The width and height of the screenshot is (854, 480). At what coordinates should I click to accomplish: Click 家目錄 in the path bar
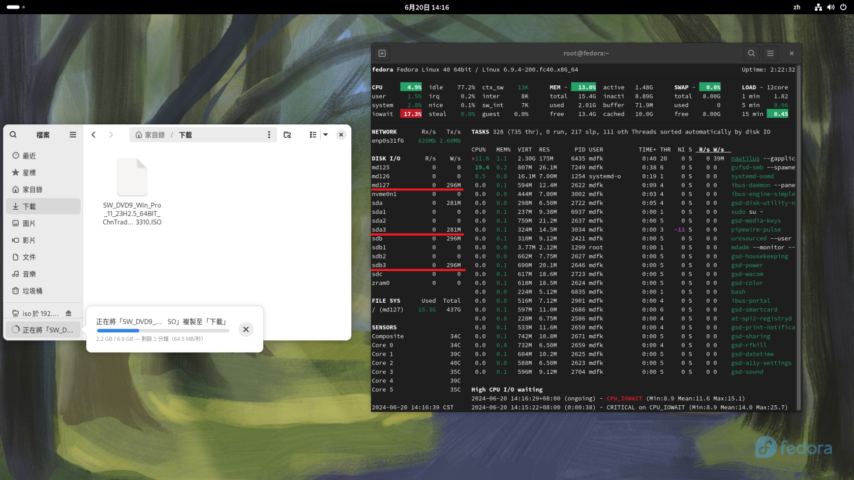tap(150, 135)
